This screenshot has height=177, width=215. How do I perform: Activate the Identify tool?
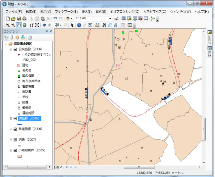pos(79,25)
